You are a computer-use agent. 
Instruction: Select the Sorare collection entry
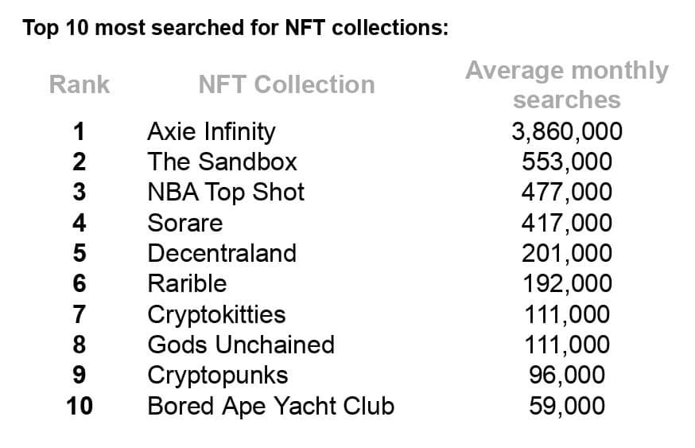(184, 223)
